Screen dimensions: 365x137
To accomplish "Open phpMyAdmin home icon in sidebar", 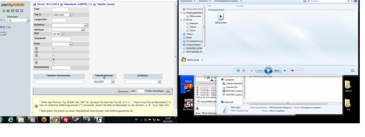I will [x=4, y=11].
